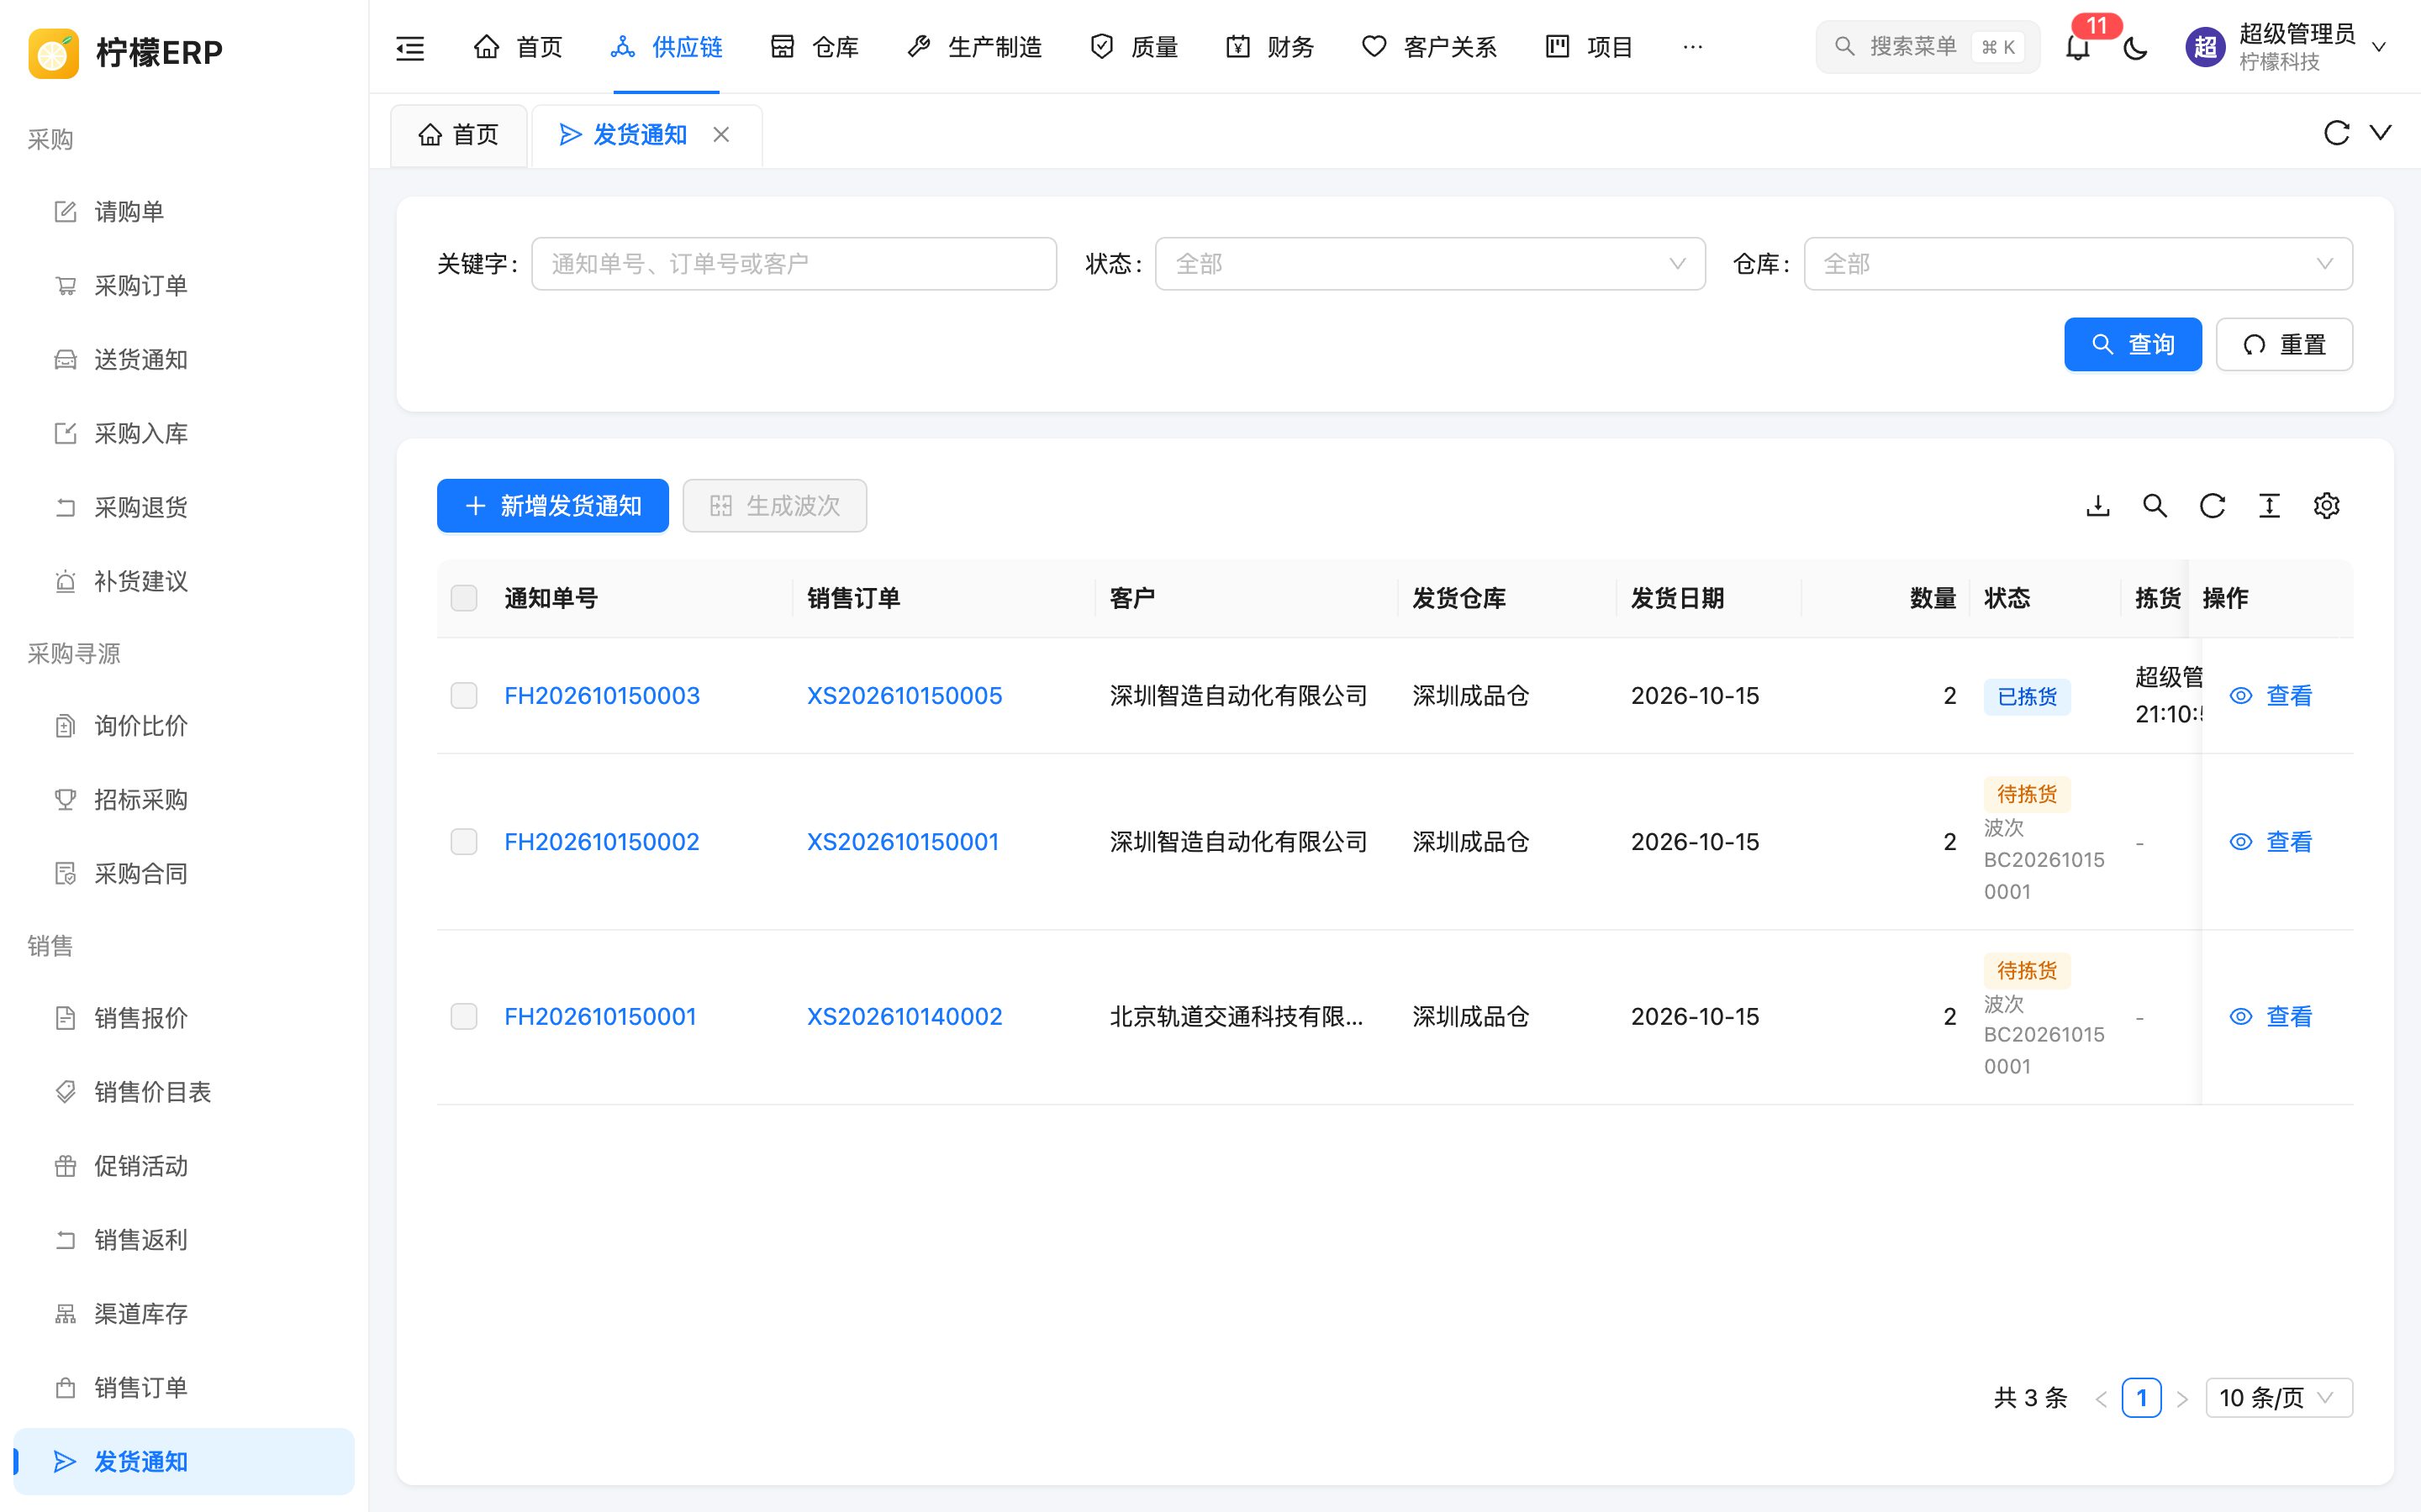Open the 财务 top menu

pyautogui.click(x=1270, y=47)
